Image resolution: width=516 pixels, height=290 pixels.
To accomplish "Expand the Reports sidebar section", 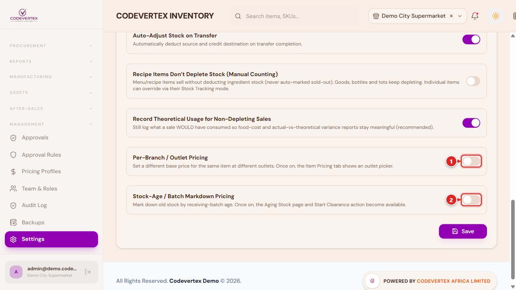I will (x=51, y=62).
